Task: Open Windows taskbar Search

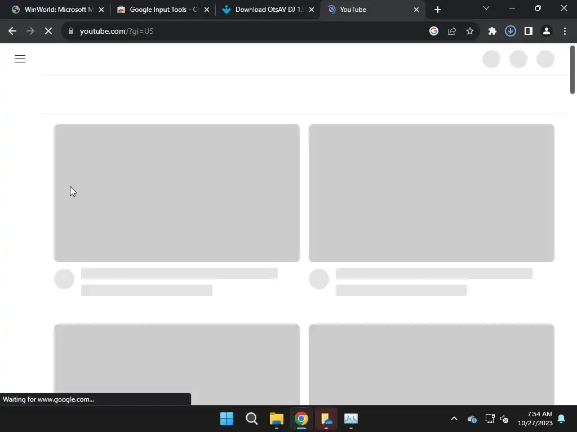Action: pyautogui.click(x=252, y=418)
